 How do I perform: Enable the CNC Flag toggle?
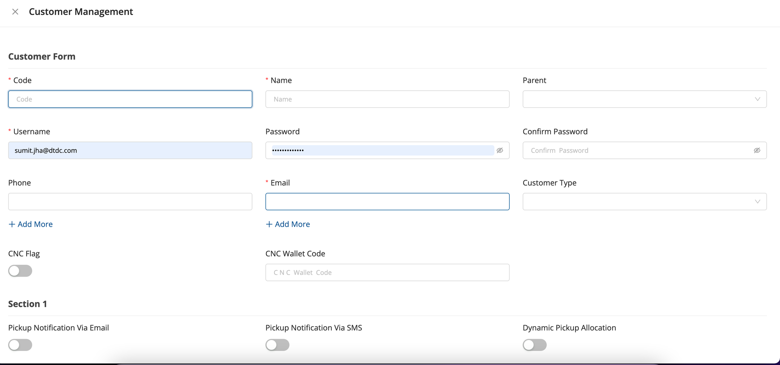[x=20, y=271]
